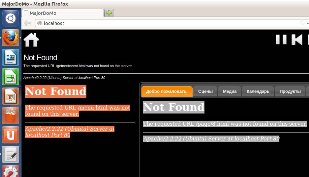Switch to Добро пожаловать! tab
Image resolution: width=309 pixels, height=177 pixels.
(x=167, y=91)
